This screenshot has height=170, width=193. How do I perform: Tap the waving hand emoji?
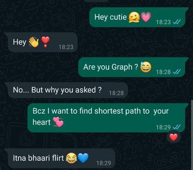(34, 42)
